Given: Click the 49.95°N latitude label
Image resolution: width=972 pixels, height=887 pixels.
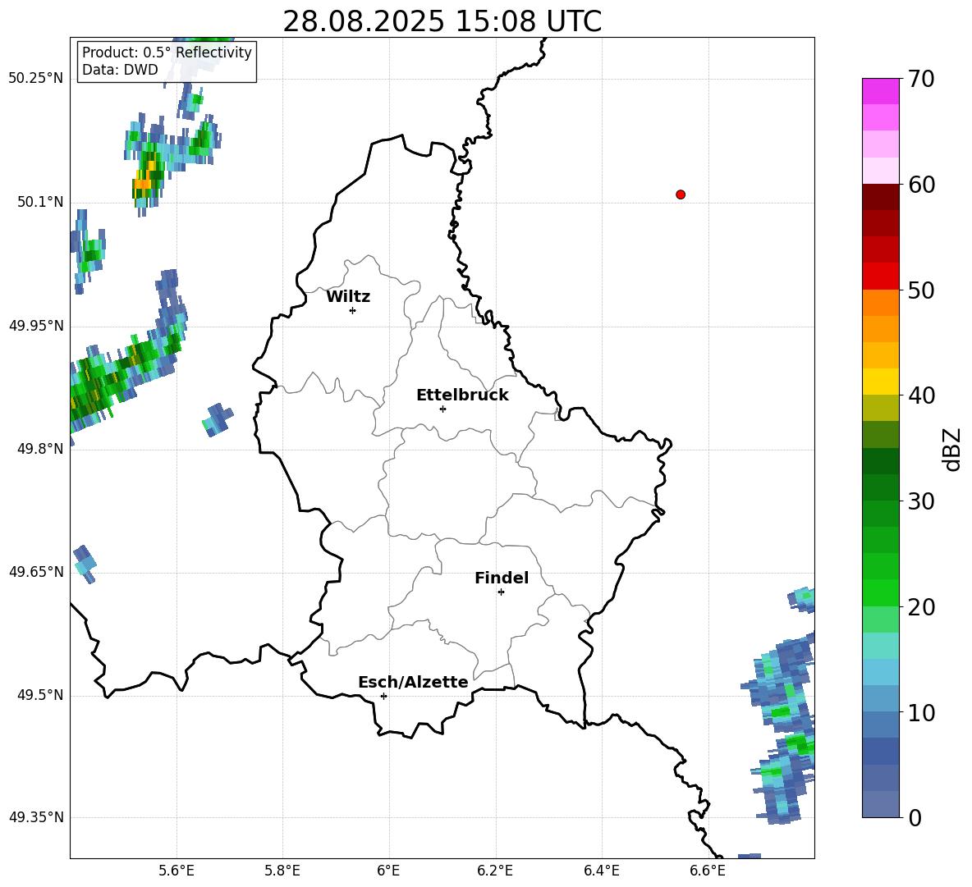Looking at the screenshot, I should coord(36,326).
